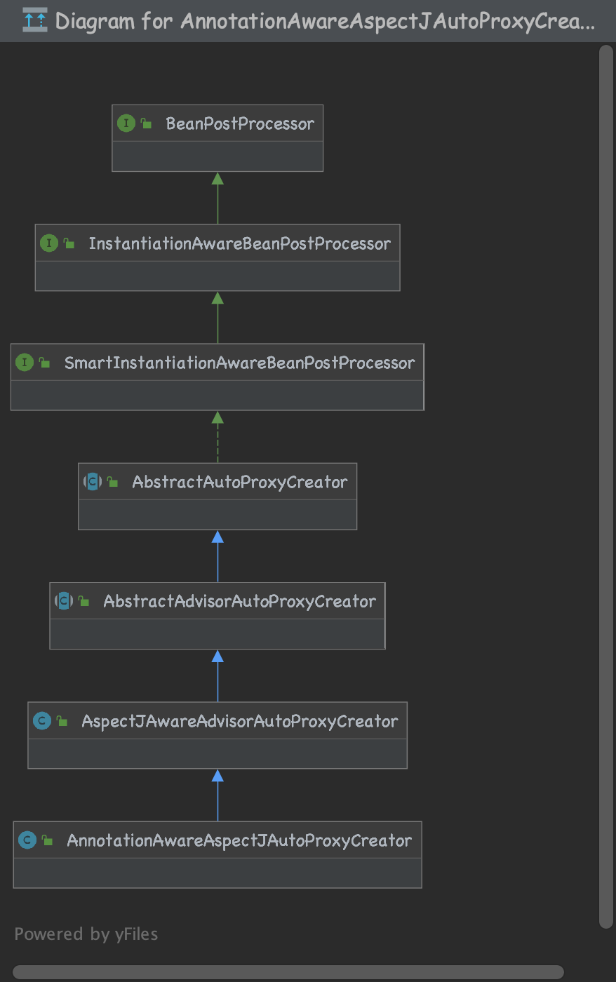Click the diagram icon in the title bar
Viewport: 616px width, 982px height.
coord(34,20)
